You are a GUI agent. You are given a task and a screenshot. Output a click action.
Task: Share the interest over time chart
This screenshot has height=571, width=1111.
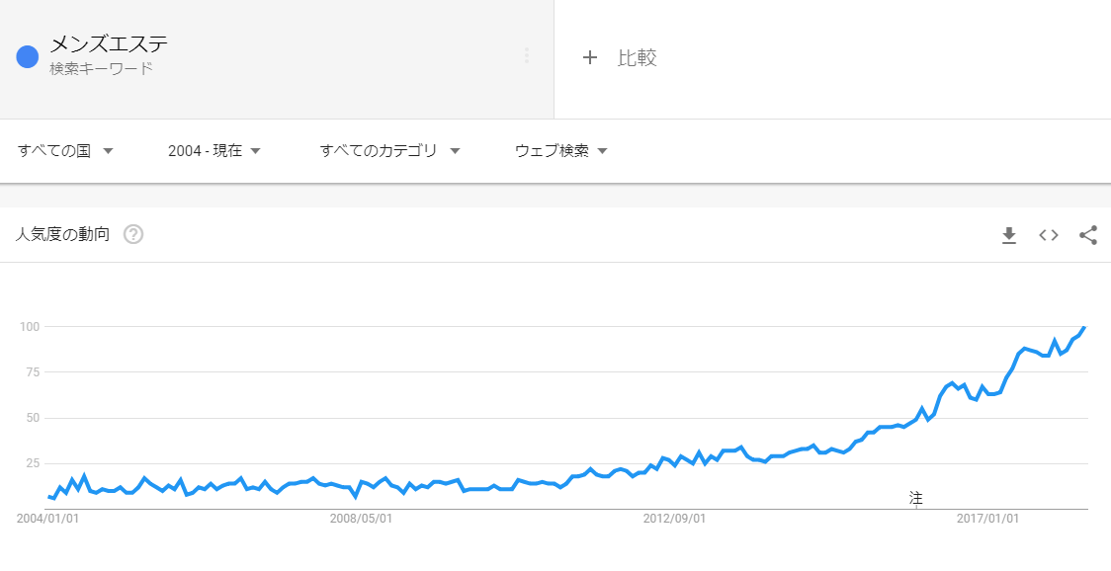tap(1088, 235)
